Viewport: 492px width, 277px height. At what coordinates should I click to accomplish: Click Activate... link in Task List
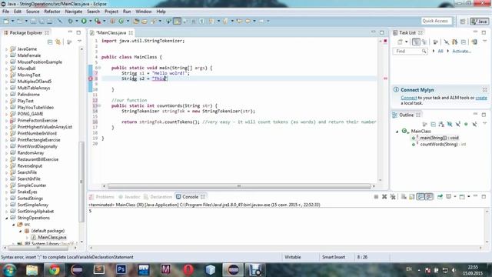point(461,51)
